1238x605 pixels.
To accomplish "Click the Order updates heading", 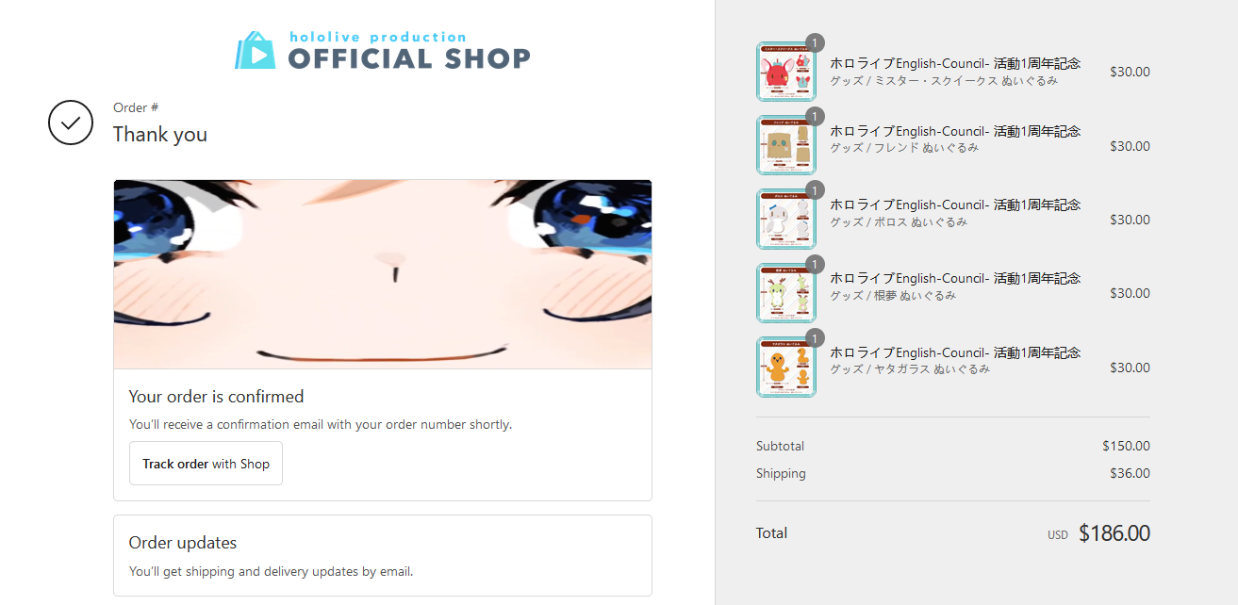I will click(x=183, y=543).
